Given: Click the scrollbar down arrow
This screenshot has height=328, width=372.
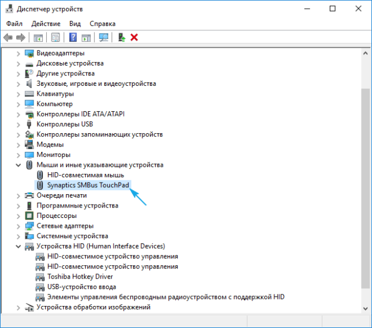Looking at the screenshot, I should pyautogui.click(x=366, y=308).
